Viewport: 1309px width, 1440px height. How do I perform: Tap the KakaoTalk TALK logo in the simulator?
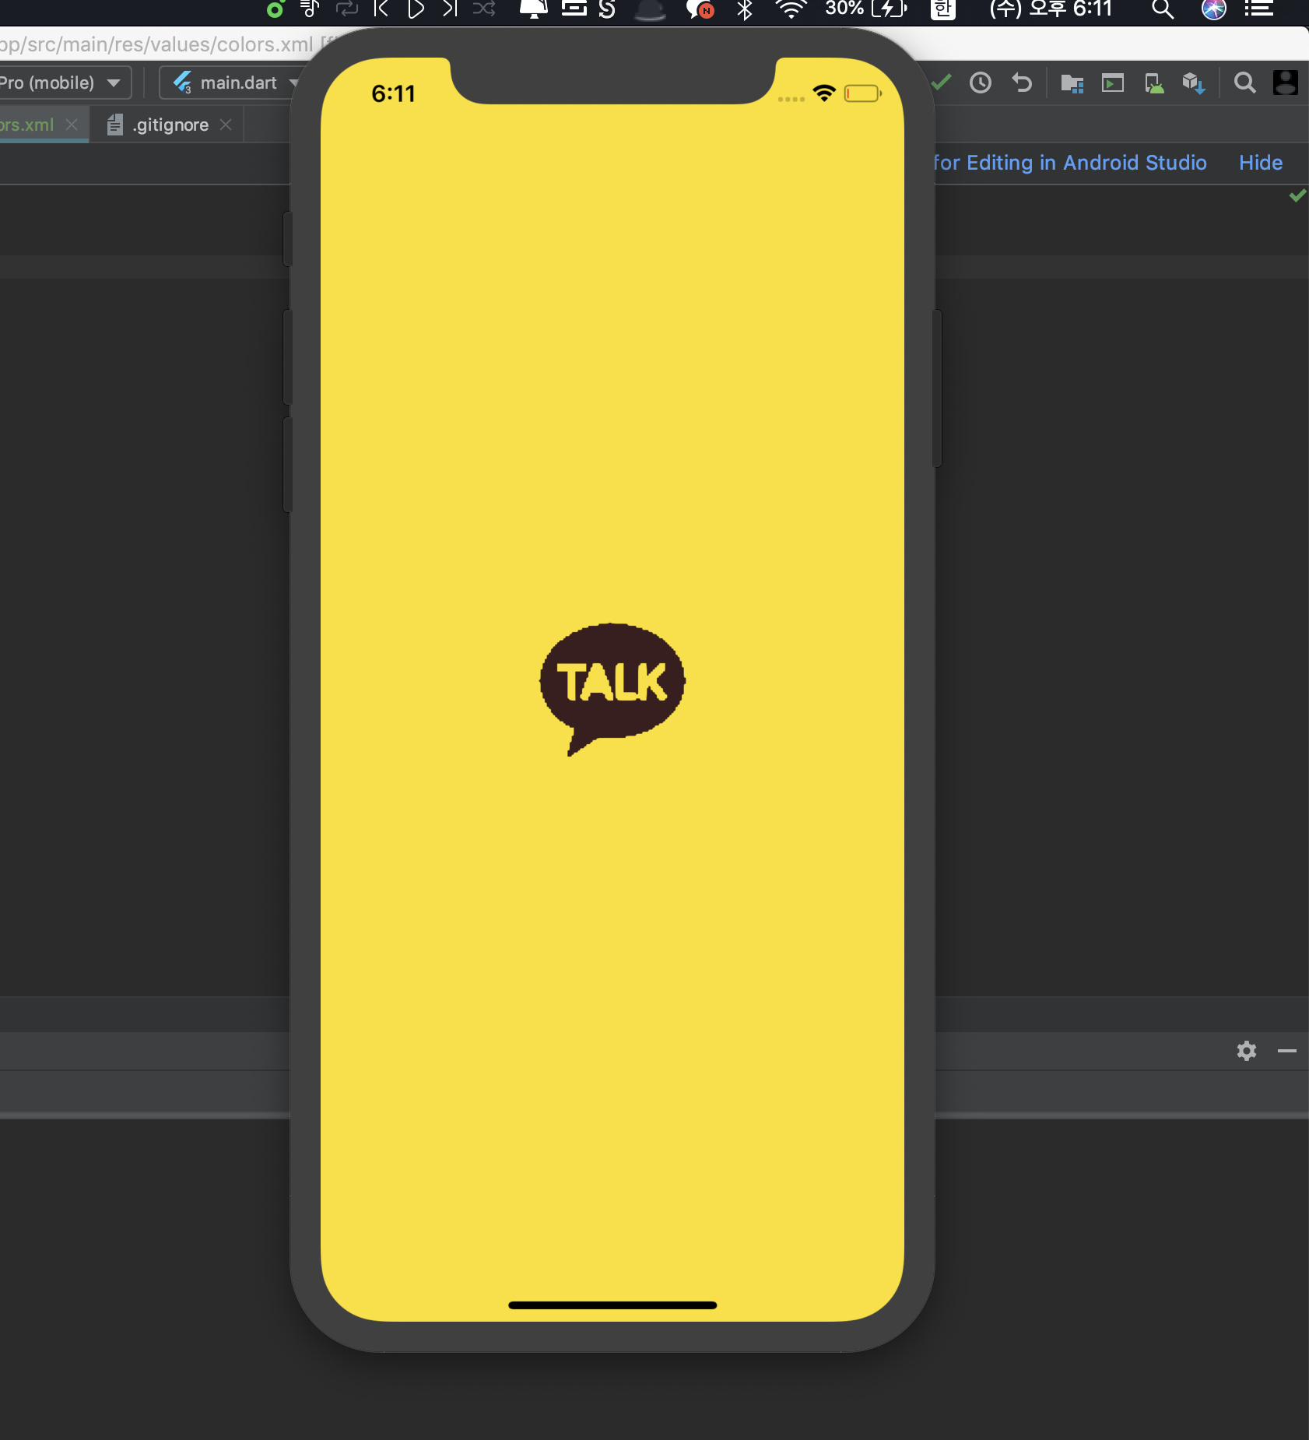(612, 689)
